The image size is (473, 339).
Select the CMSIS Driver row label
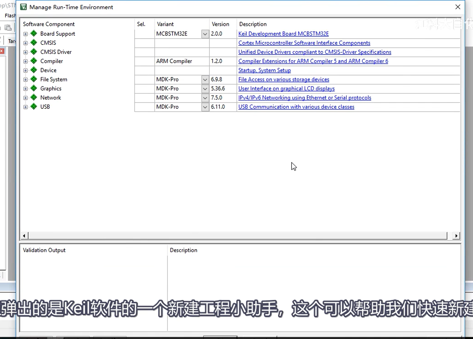56,52
